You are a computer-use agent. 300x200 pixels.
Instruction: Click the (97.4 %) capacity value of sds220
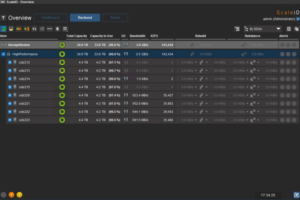pyautogui.click(x=114, y=95)
